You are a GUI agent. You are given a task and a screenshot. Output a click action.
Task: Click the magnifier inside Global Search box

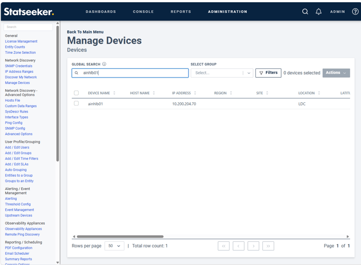point(77,73)
